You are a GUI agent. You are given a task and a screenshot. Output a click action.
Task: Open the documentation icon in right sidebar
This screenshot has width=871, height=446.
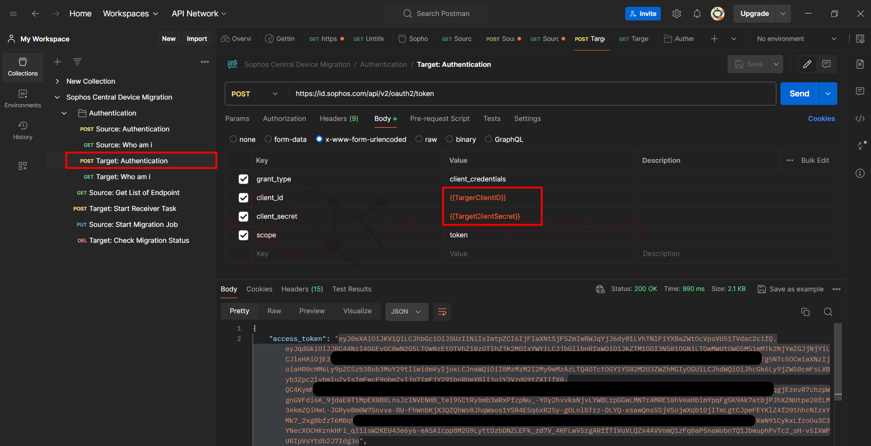click(860, 64)
